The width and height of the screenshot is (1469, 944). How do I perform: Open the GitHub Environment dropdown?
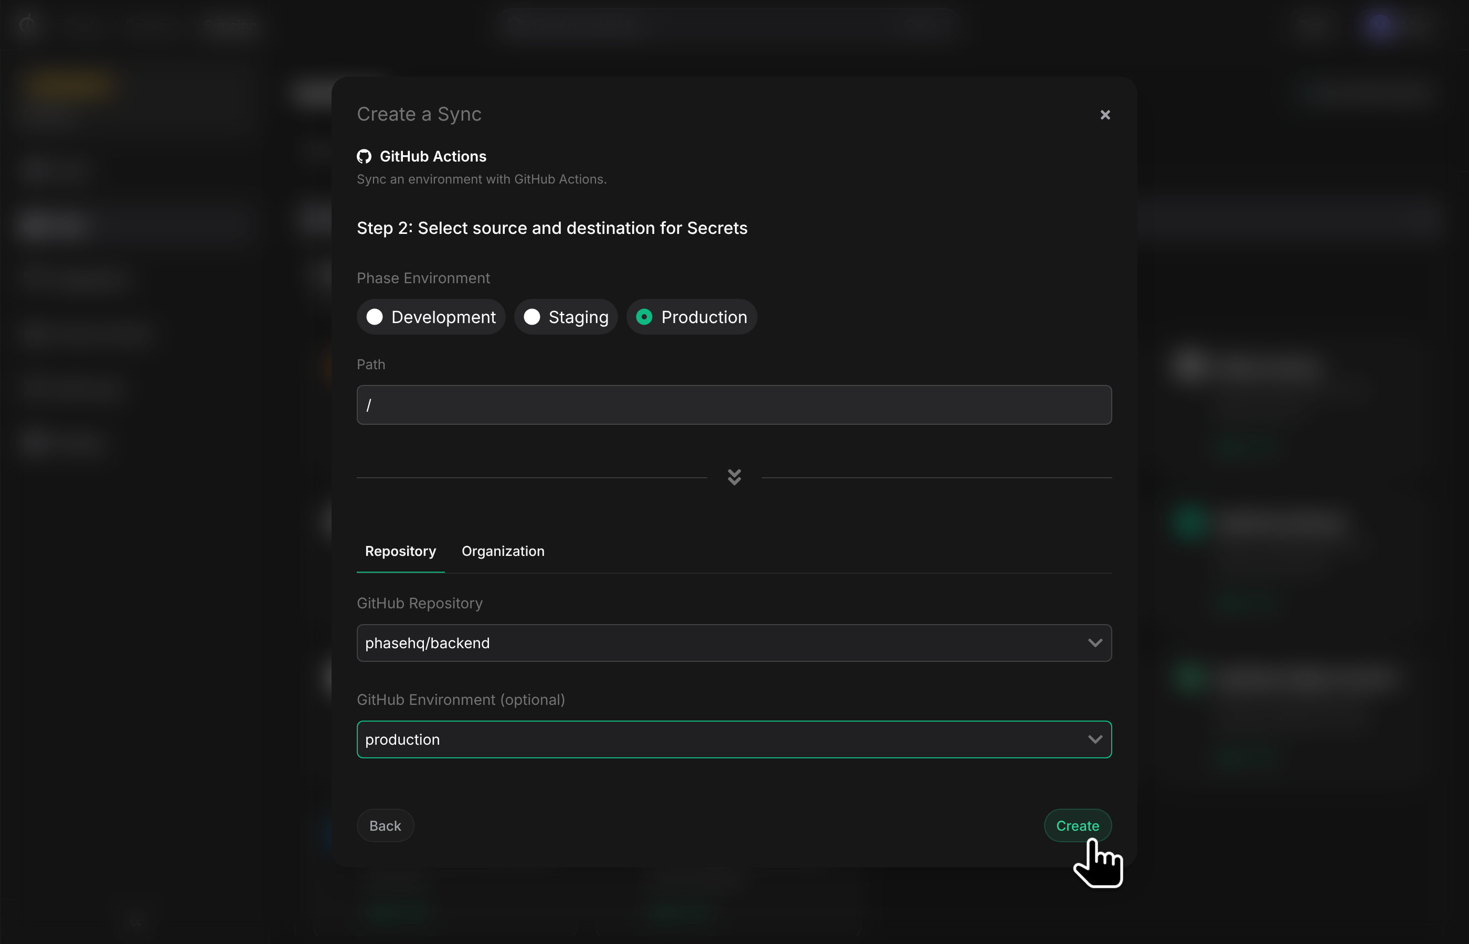click(734, 739)
